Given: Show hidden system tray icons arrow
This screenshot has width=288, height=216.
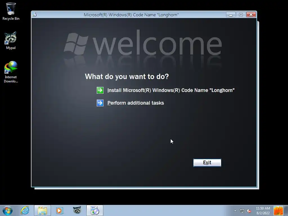Looking at the screenshot, I should (x=235, y=211).
